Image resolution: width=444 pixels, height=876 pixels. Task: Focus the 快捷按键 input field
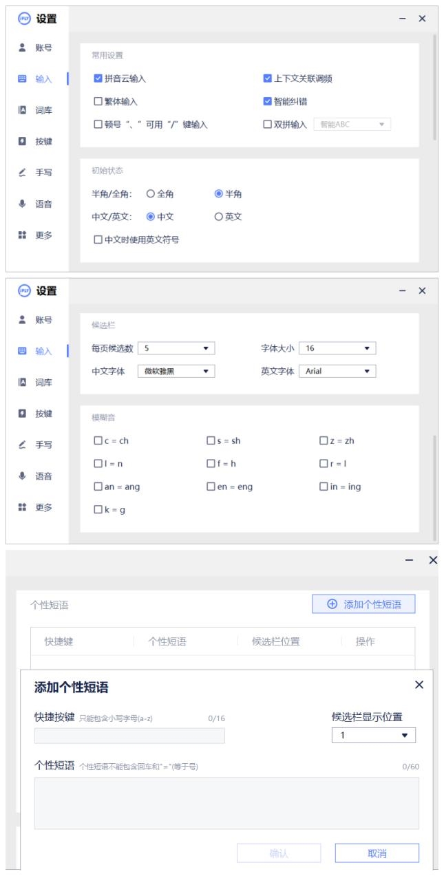[x=129, y=736]
